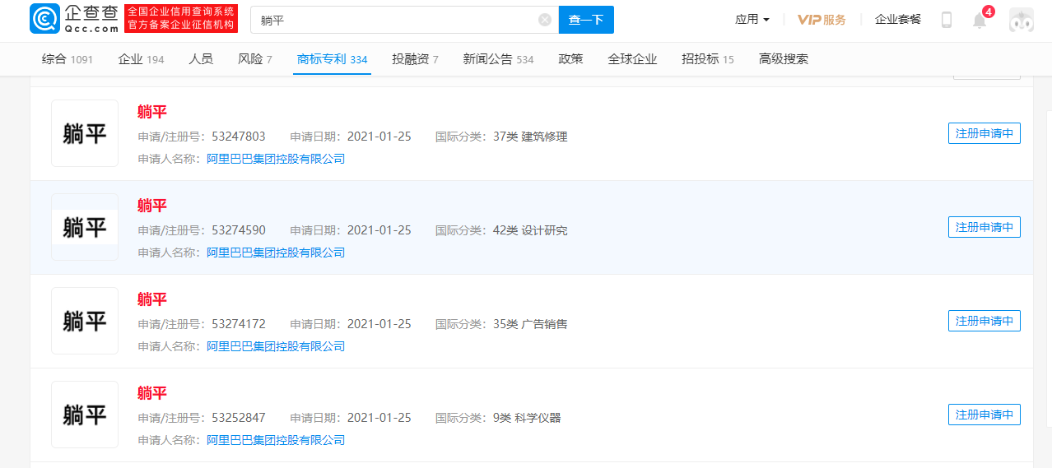Click the 9类 科学仪器 classification text
This screenshot has height=468, width=1052.
point(527,418)
